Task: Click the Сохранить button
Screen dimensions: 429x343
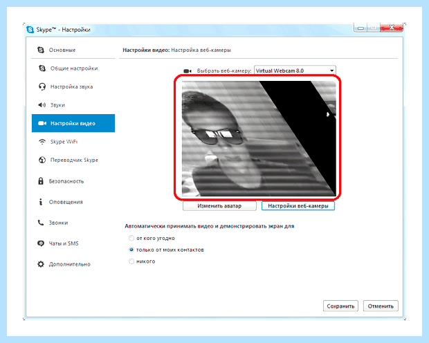Action: (x=340, y=306)
